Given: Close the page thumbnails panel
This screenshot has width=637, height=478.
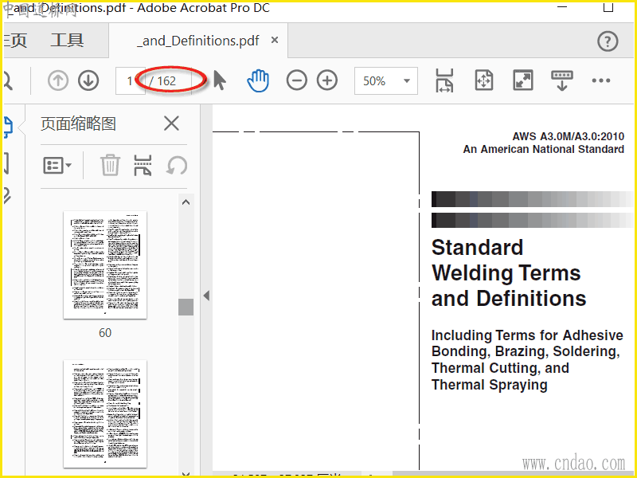Looking at the screenshot, I should [171, 123].
